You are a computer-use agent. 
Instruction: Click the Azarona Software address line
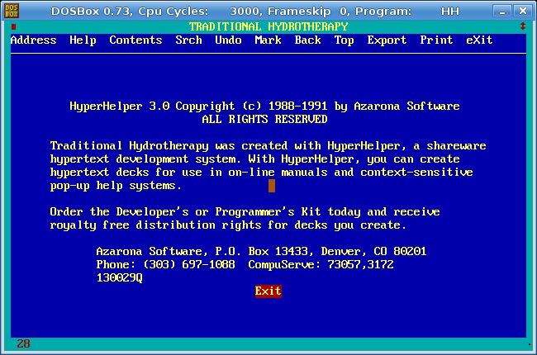(261, 252)
